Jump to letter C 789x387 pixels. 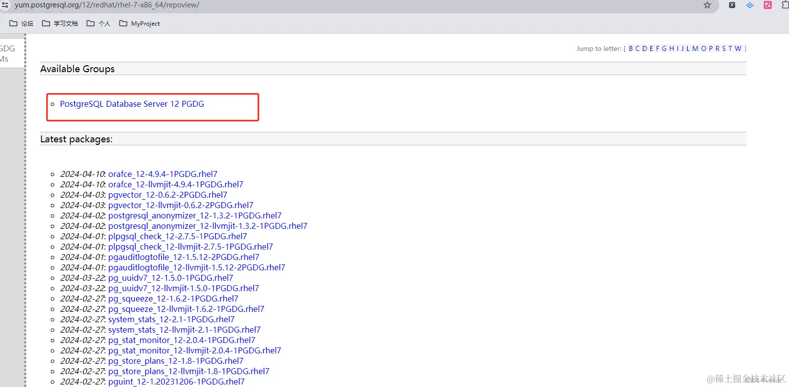click(638, 48)
